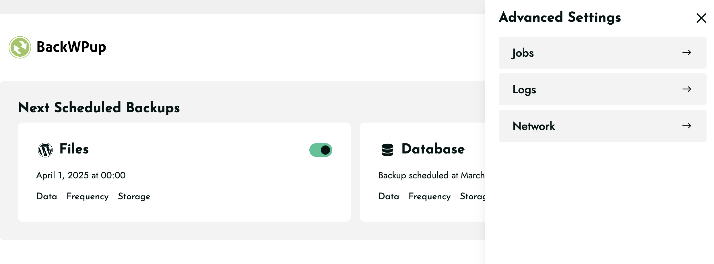Open the Data link under Files
Screen dimensions: 714x264
click(47, 197)
